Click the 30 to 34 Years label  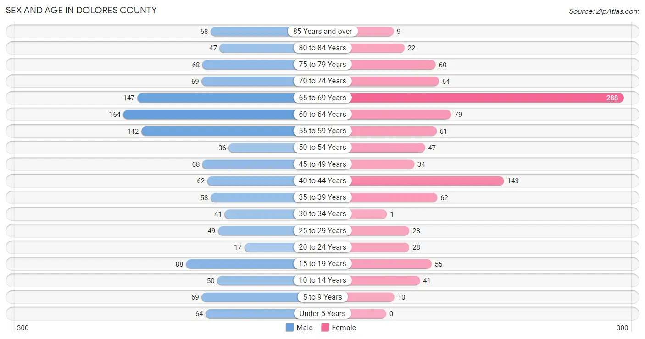322,213
